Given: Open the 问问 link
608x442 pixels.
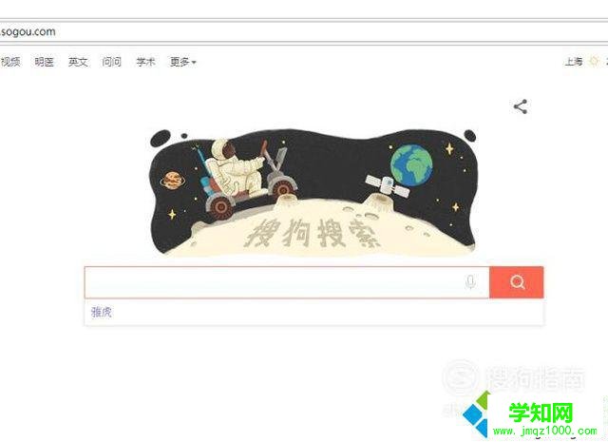Looking at the screenshot, I should point(112,62).
